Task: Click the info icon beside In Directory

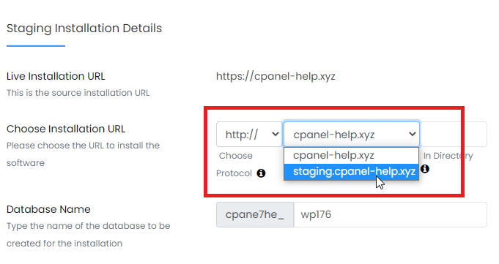Action: pos(425,169)
